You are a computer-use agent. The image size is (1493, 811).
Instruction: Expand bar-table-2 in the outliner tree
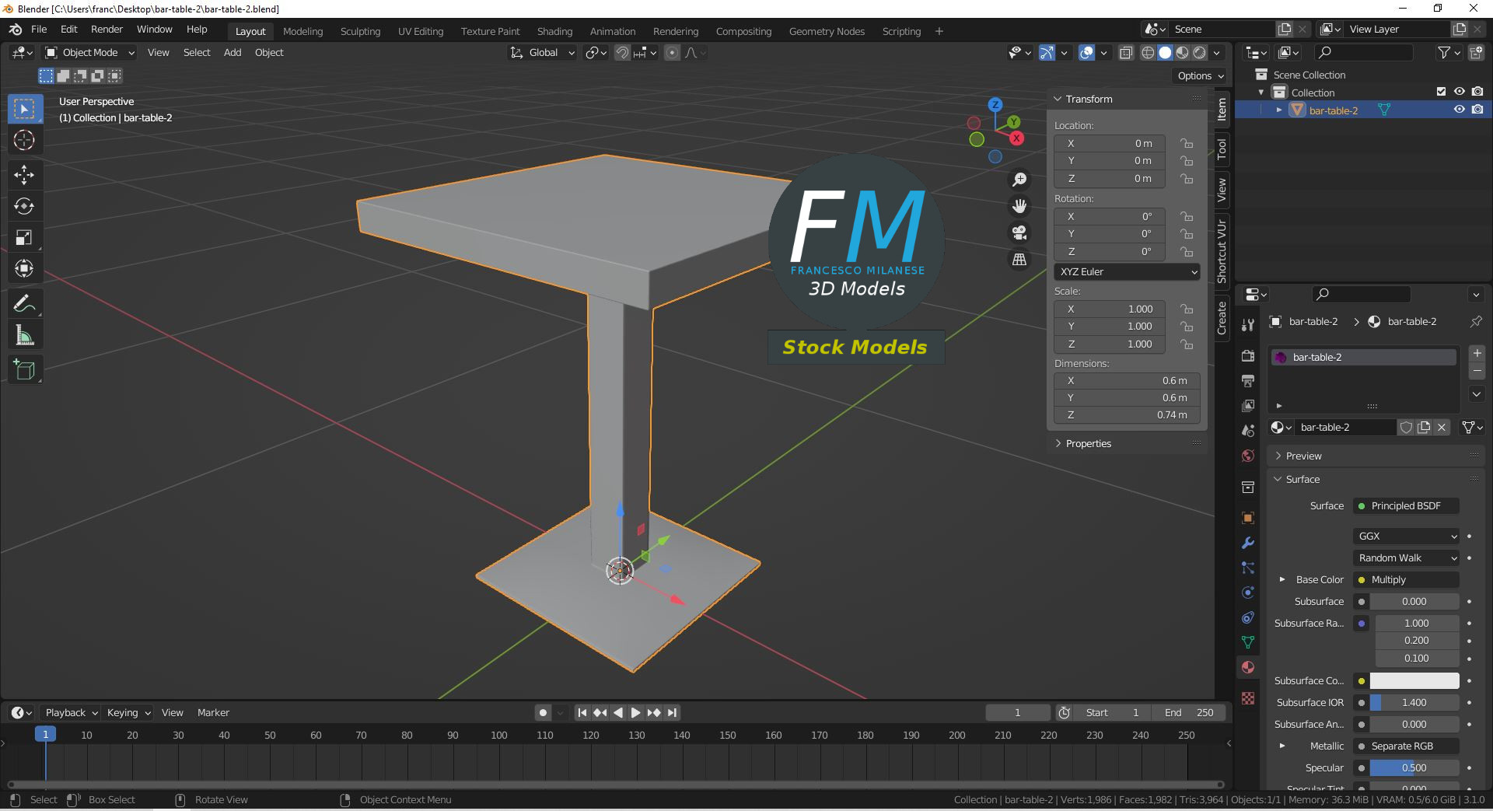click(1279, 110)
